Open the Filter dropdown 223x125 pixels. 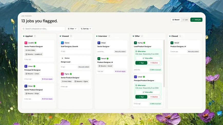click(72, 29)
